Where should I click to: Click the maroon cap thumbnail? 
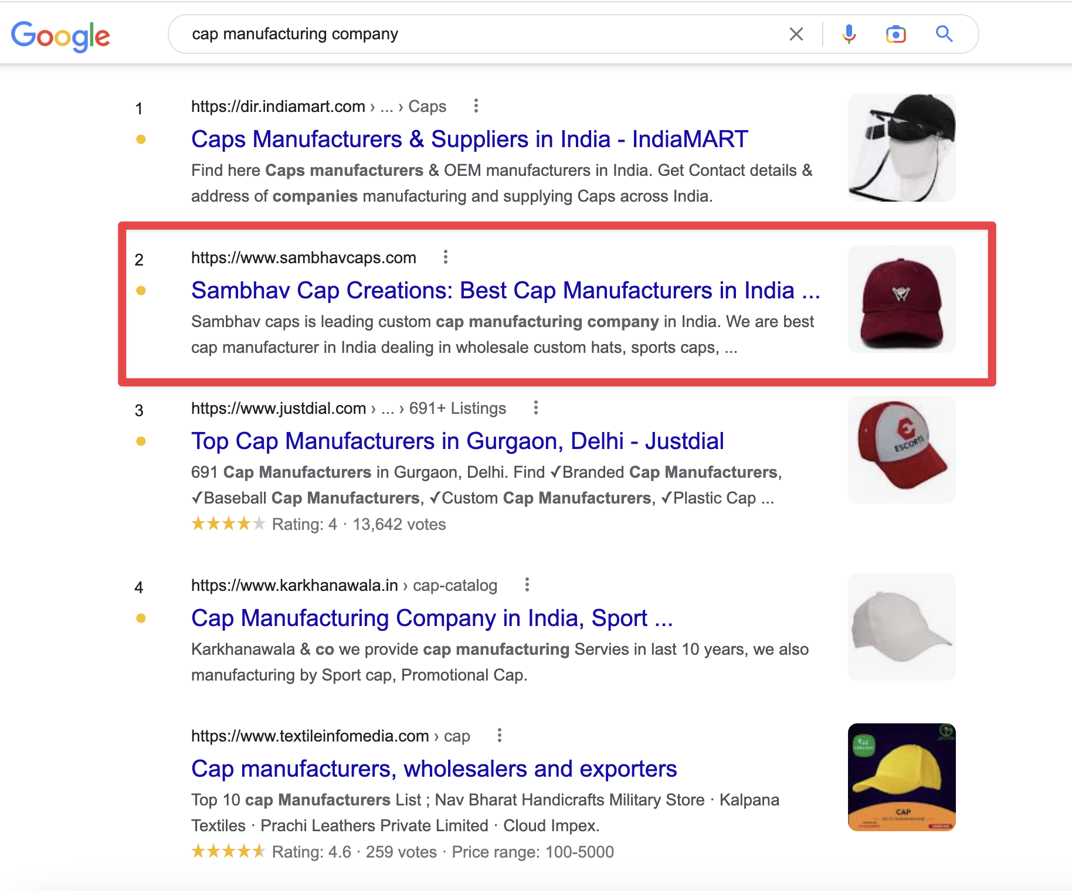(901, 299)
